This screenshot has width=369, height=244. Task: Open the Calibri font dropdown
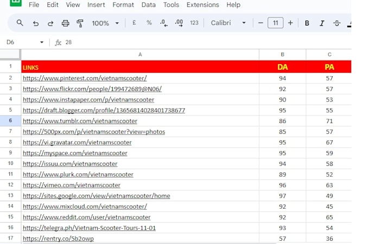(x=228, y=23)
